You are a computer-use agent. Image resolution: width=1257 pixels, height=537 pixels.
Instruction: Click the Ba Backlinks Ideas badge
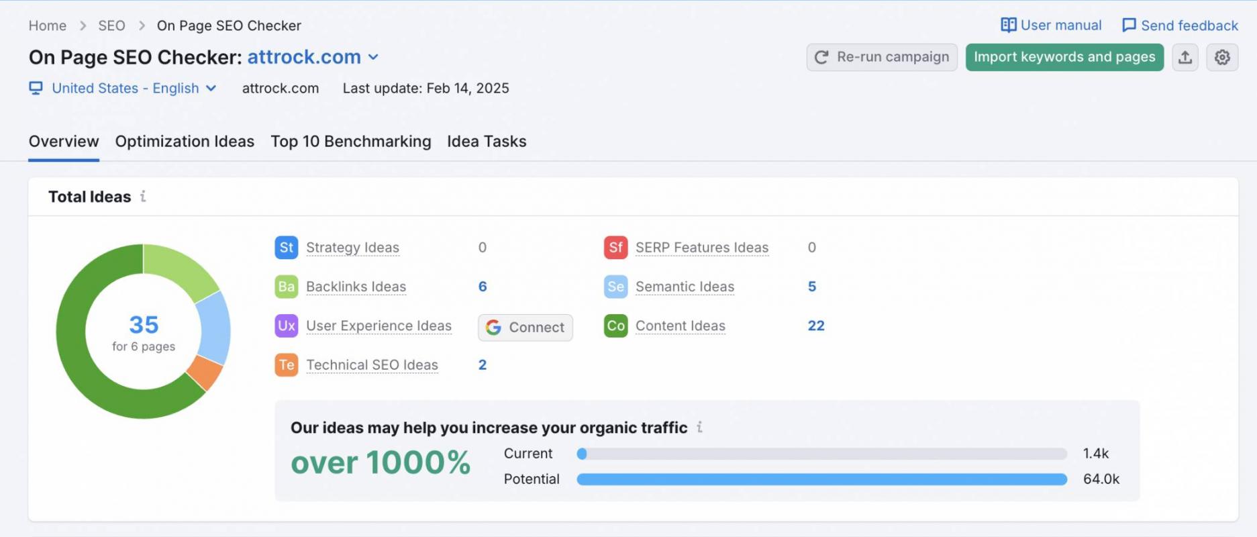point(287,287)
